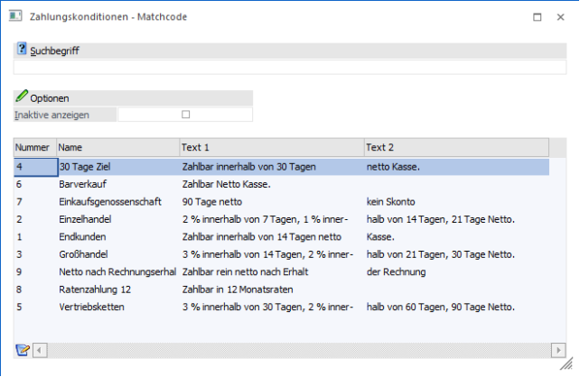
Task: Sort the list by Nummer column header
Action: click(34, 147)
